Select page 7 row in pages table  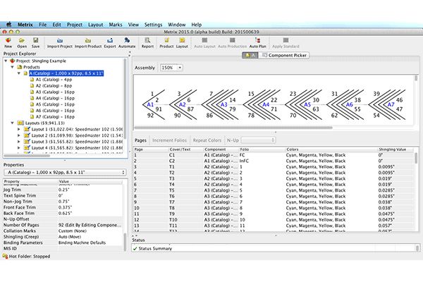[x=273, y=190]
